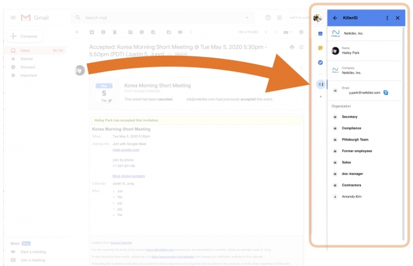
Task: Click the plus icon to get add-ons
Action: point(320,97)
